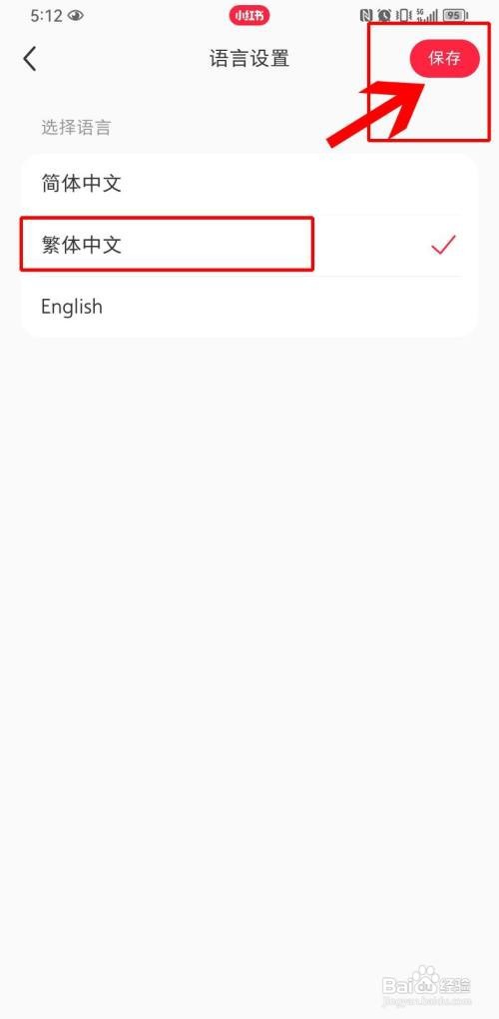The height and width of the screenshot is (1019, 499).
Task: Tap the red arrow pointing at 保存
Action: coord(379,111)
